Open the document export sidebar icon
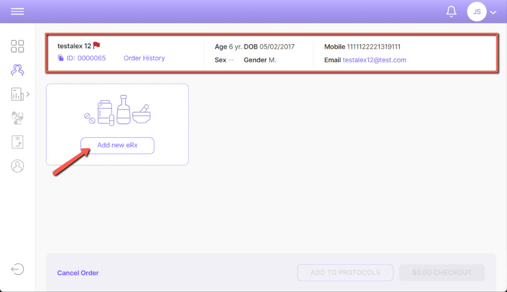 coord(18,142)
